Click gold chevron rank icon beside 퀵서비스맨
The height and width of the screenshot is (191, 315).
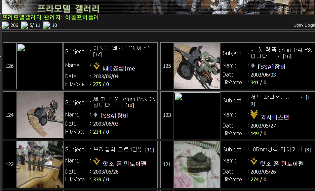254,114
